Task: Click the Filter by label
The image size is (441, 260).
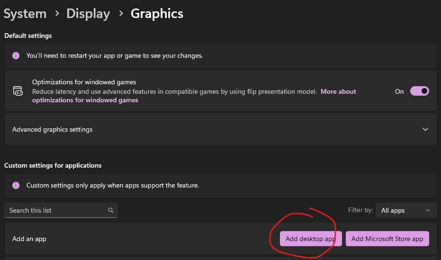Action: [360, 210]
